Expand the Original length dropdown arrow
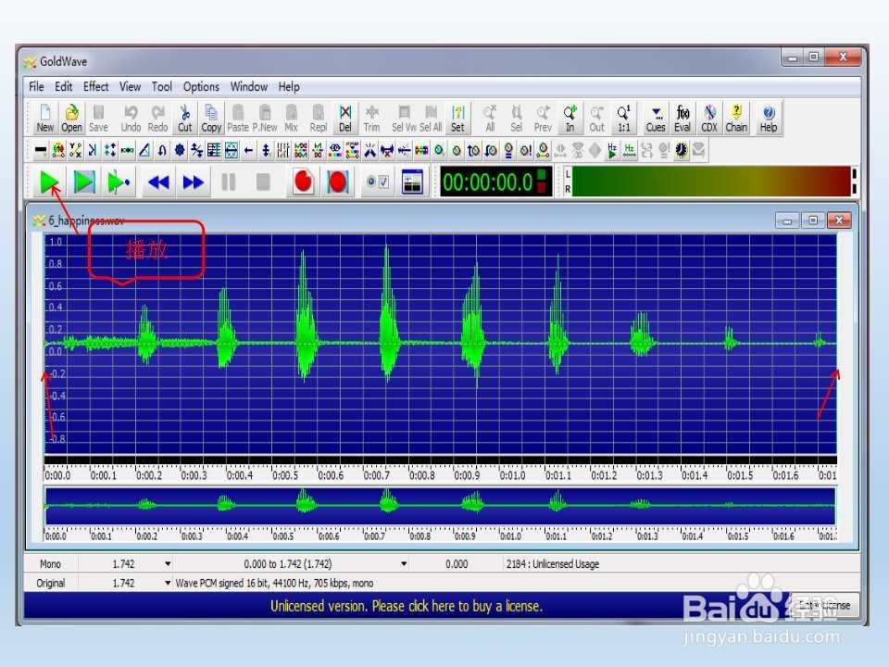This screenshot has height=667, width=889. coord(168,583)
